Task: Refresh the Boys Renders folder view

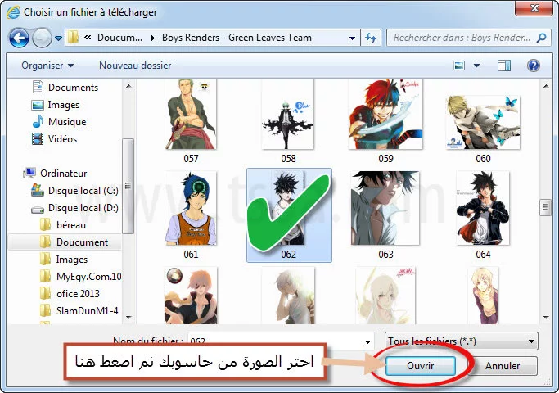Action: 371,38
